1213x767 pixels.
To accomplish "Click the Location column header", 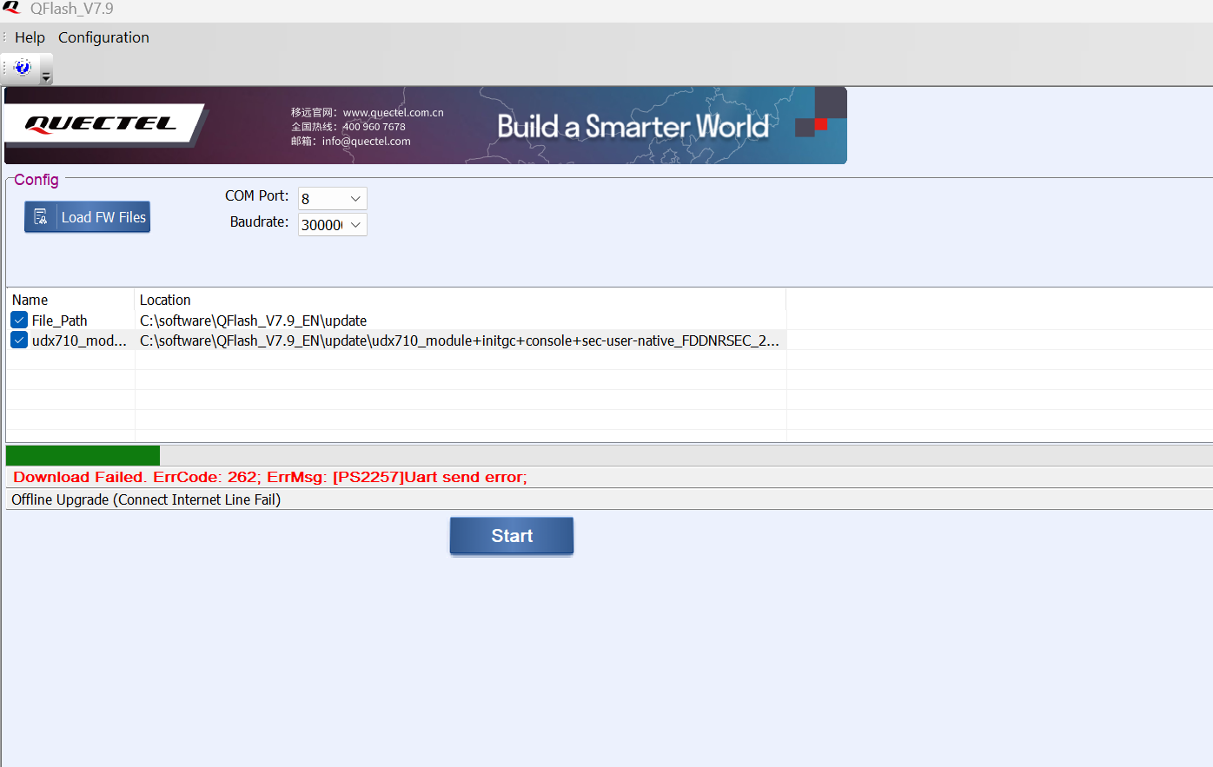I will (165, 300).
